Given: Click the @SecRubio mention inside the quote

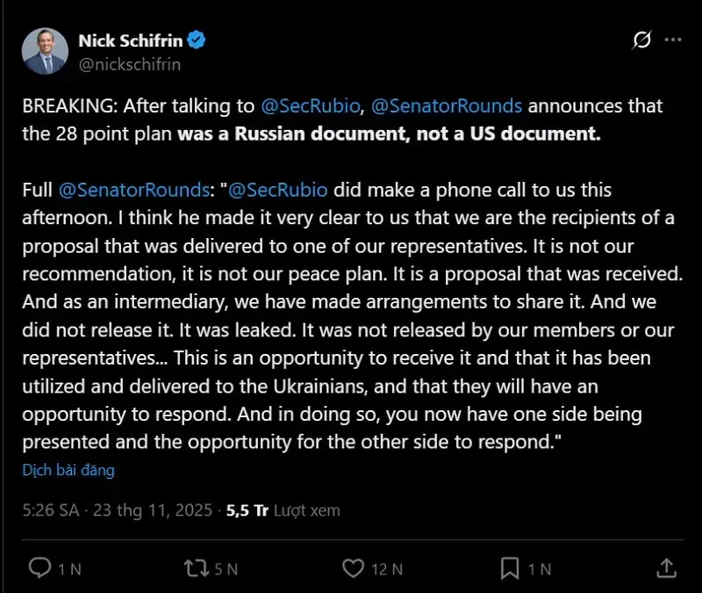Looking at the screenshot, I should (x=279, y=190).
